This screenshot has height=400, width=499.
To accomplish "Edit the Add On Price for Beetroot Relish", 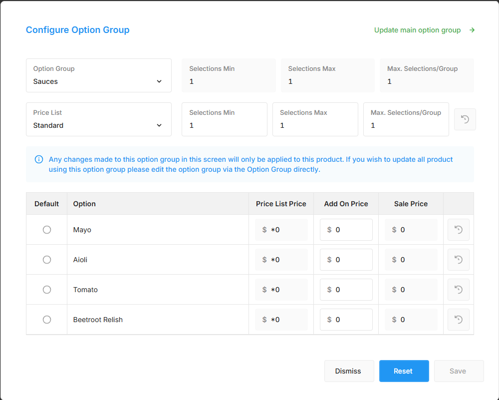I will pyautogui.click(x=346, y=320).
